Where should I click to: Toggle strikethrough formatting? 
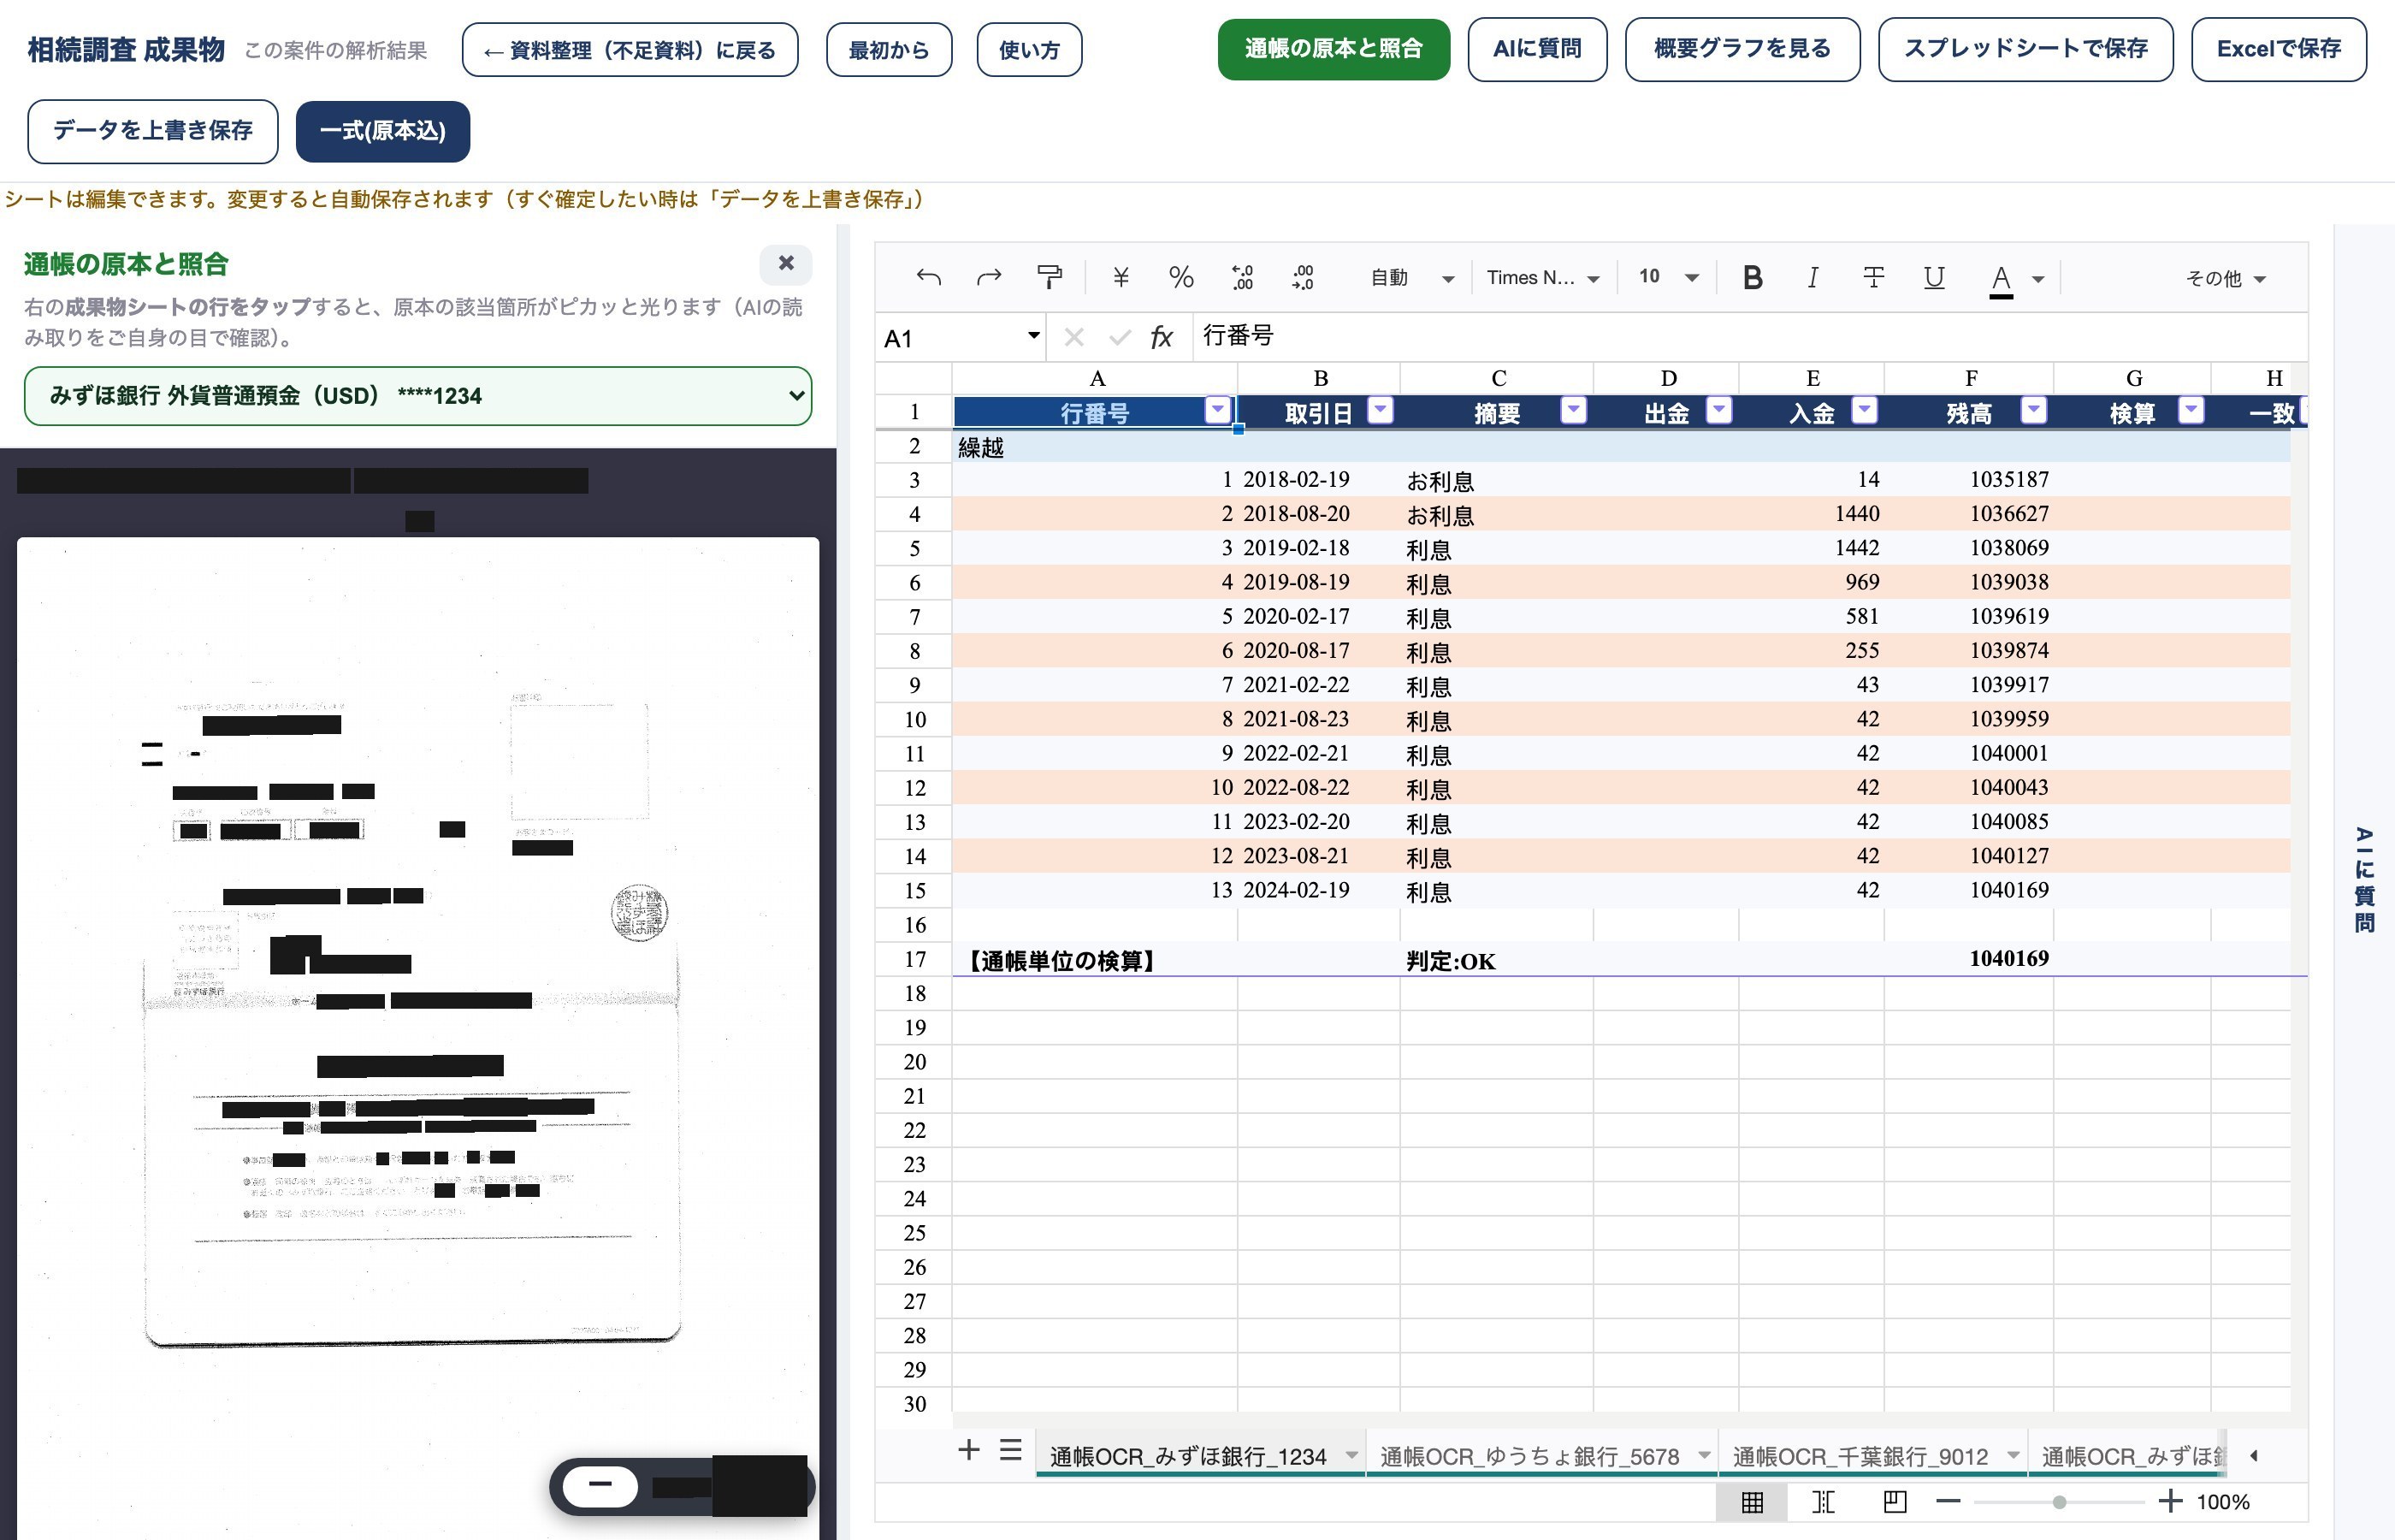tap(1873, 277)
